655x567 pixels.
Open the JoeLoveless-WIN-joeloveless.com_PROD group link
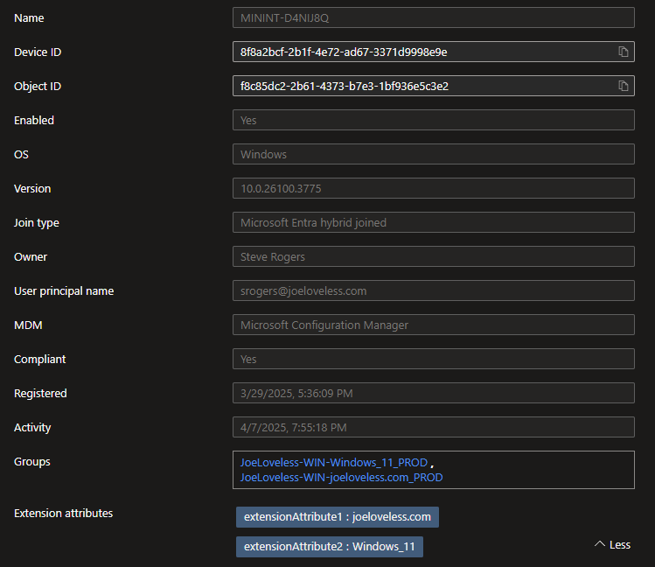pyautogui.click(x=341, y=477)
